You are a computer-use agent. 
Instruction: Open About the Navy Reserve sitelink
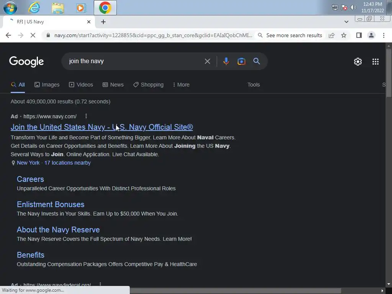[58, 230]
